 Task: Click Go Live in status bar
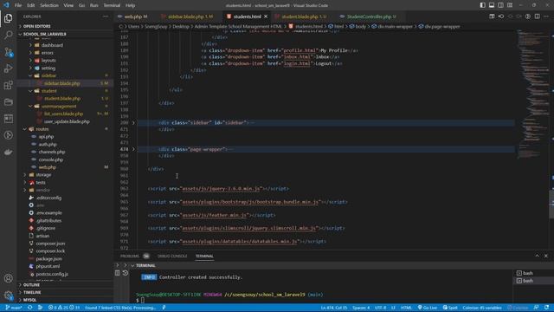427,308
